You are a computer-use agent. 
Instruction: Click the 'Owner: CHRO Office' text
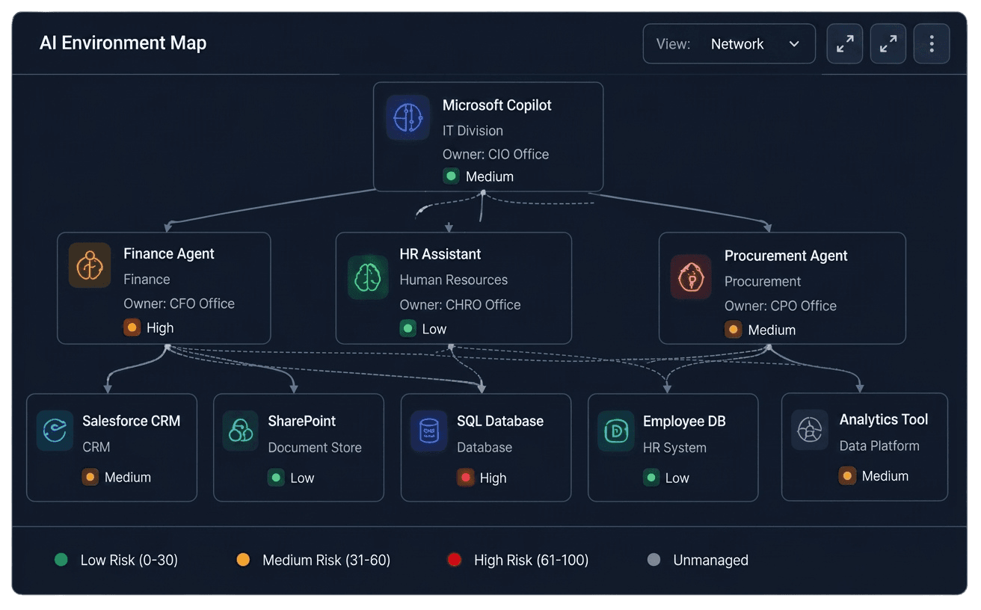[x=460, y=304]
